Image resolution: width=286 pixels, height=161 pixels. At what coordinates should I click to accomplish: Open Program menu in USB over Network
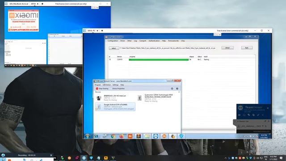click(x=97, y=85)
